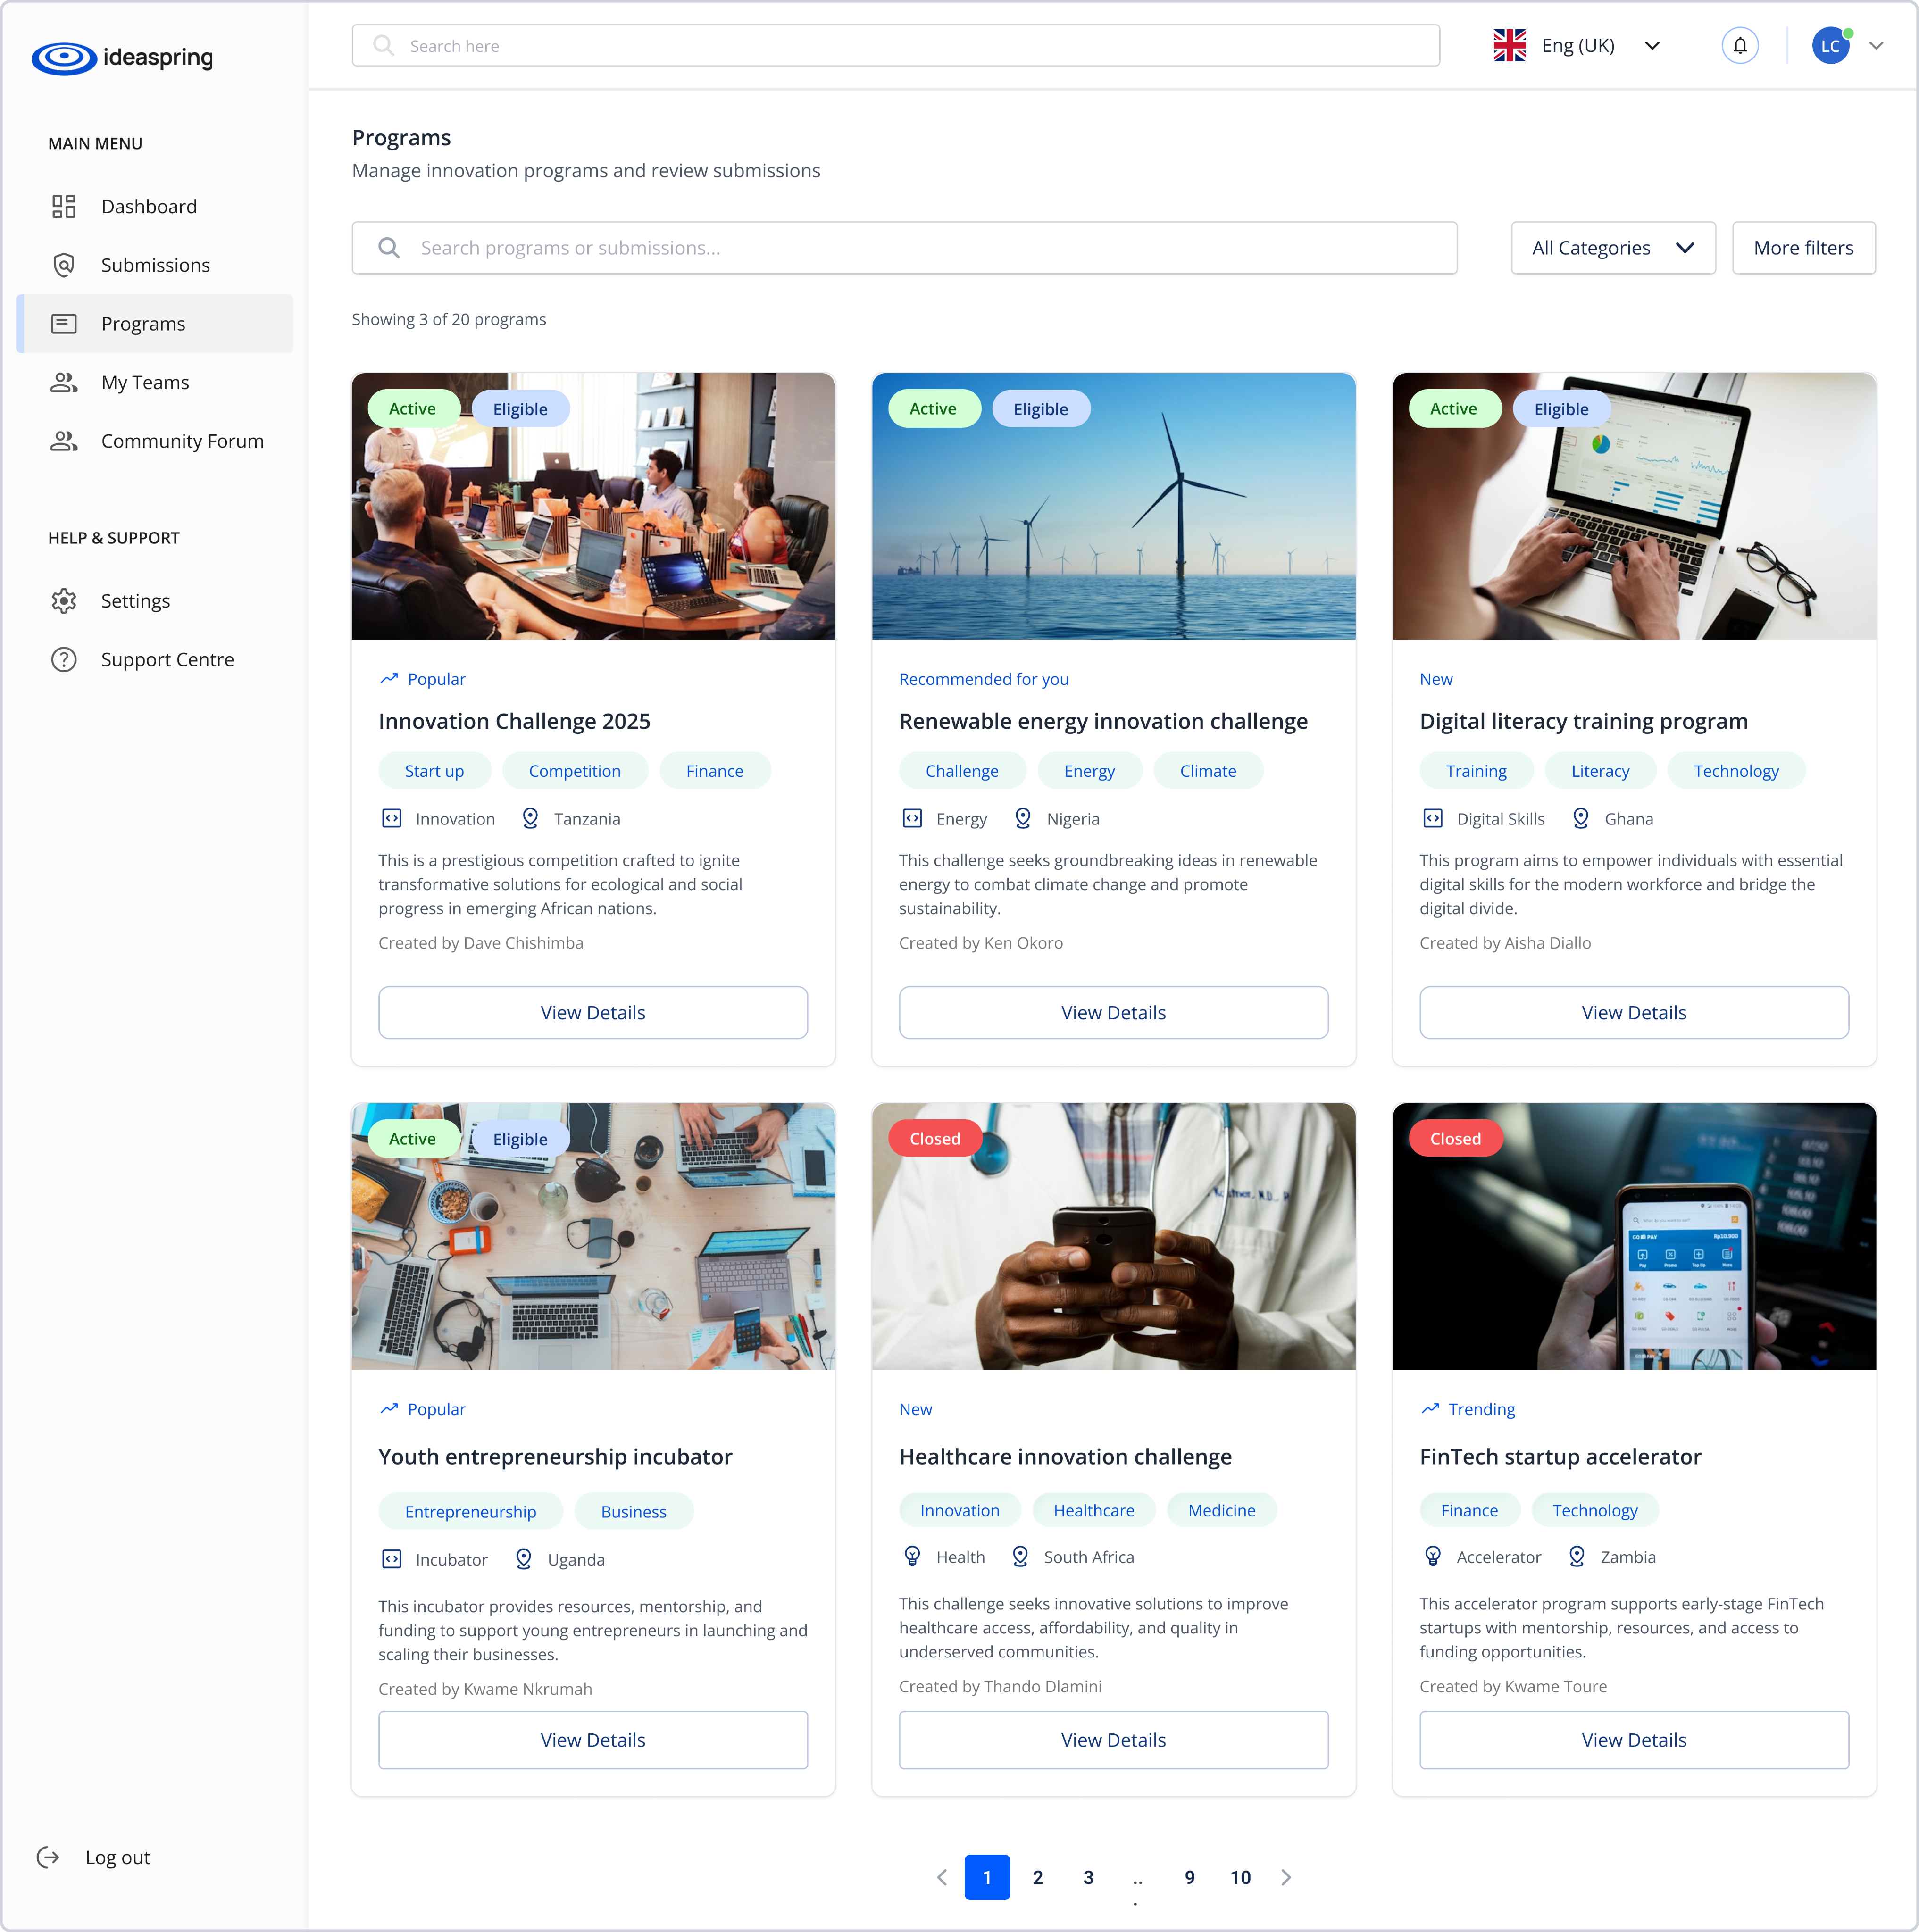Click the Programs document icon in sidebar
1919x1932 pixels.
tap(64, 323)
